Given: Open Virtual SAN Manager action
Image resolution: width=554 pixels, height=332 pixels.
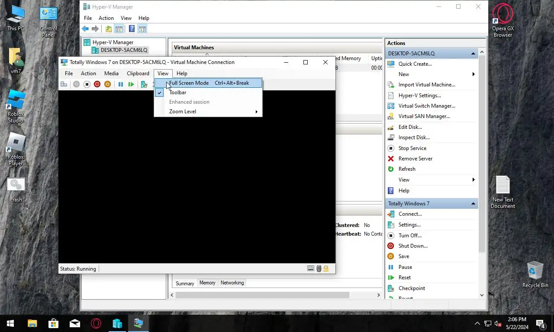Looking at the screenshot, I should point(424,116).
